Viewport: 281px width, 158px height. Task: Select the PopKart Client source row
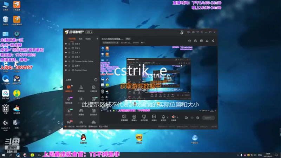point(81,70)
